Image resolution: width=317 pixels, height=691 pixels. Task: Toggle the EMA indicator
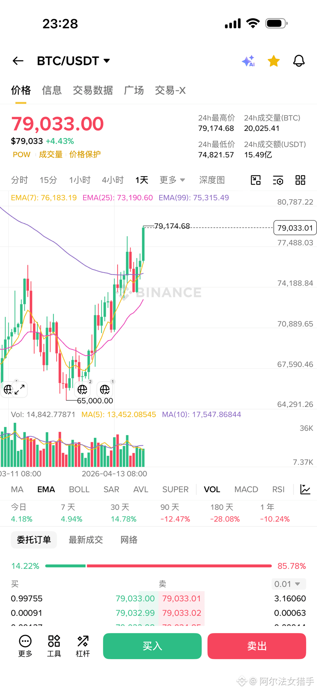tap(46, 489)
